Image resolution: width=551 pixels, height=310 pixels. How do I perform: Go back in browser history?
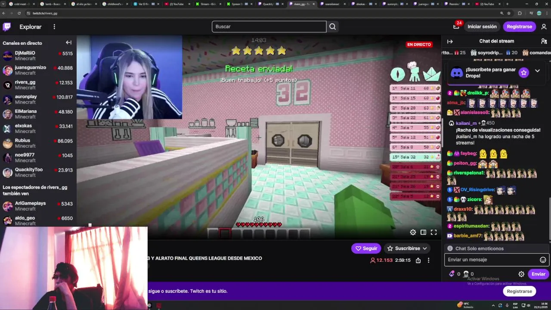4,13
